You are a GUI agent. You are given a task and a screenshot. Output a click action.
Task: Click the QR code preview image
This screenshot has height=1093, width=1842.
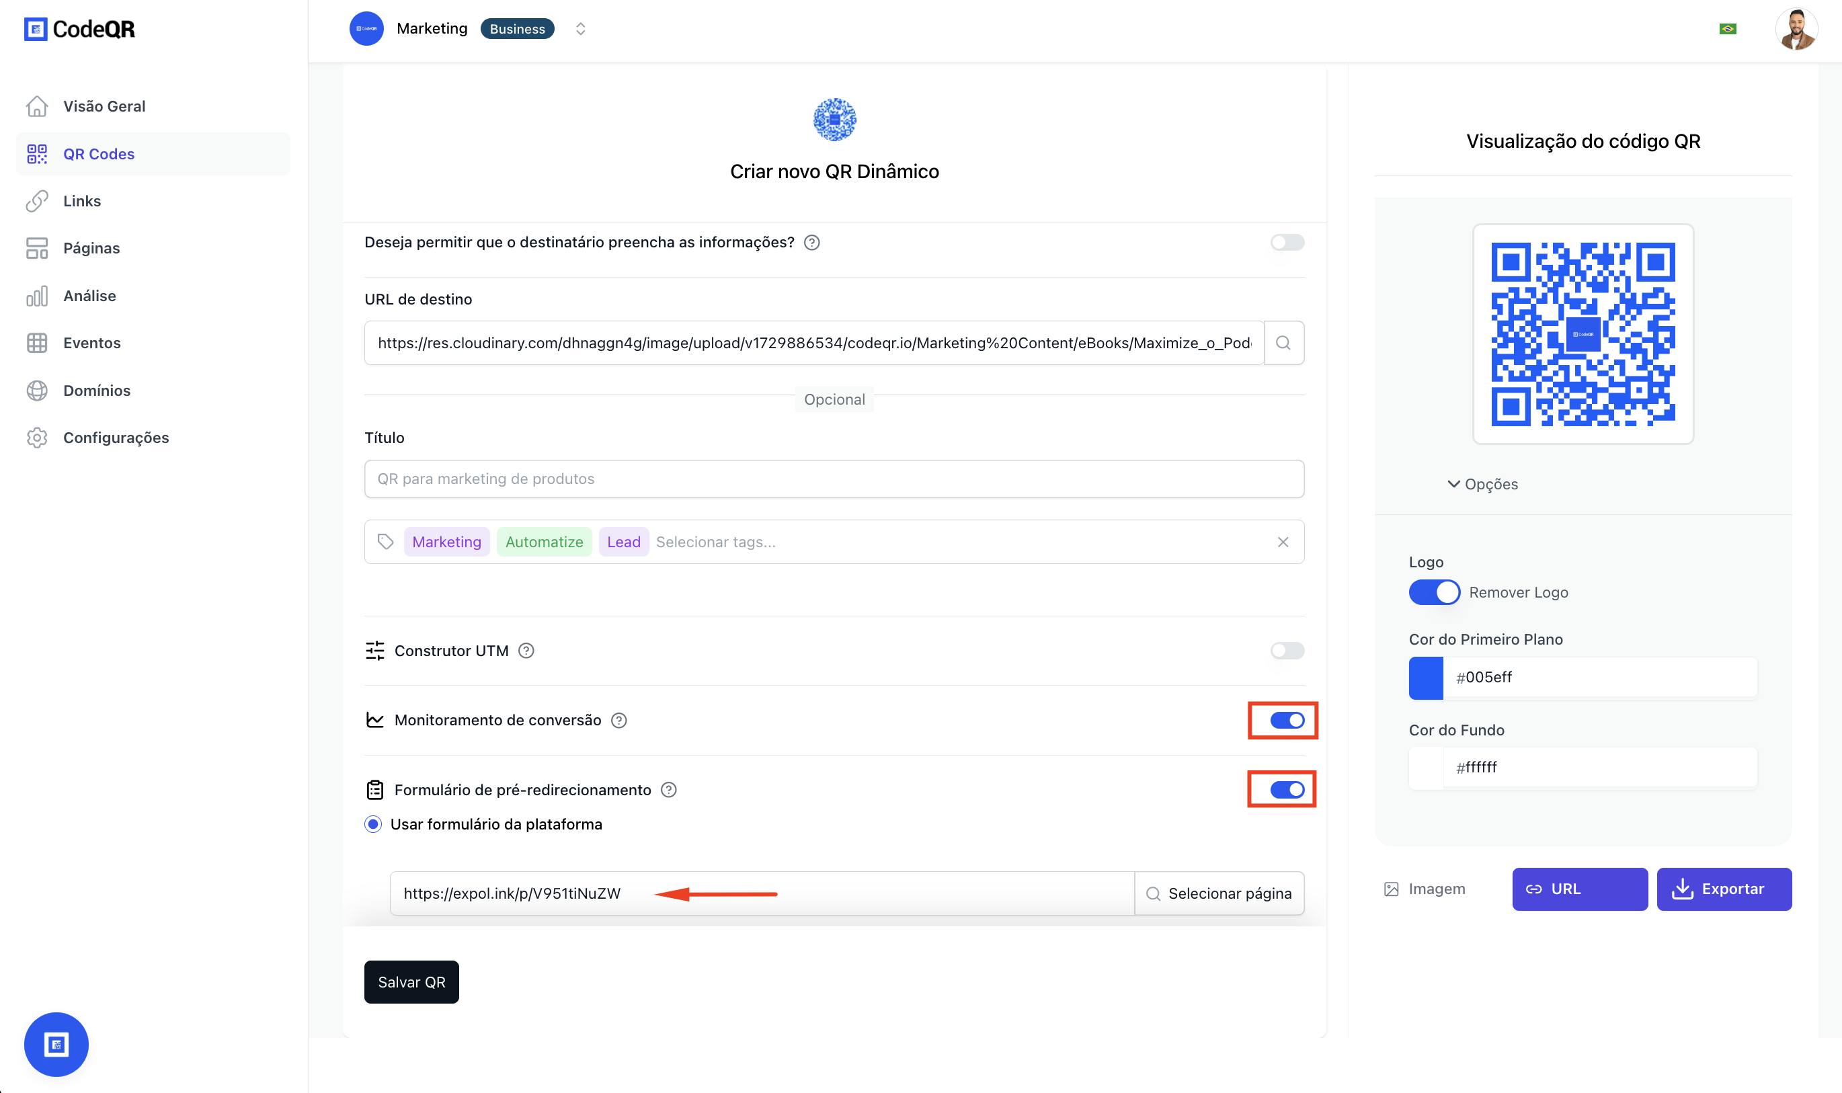click(1583, 333)
